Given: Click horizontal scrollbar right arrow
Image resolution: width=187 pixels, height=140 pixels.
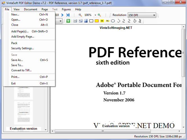Looking at the screenshot, I should [179, 131].
